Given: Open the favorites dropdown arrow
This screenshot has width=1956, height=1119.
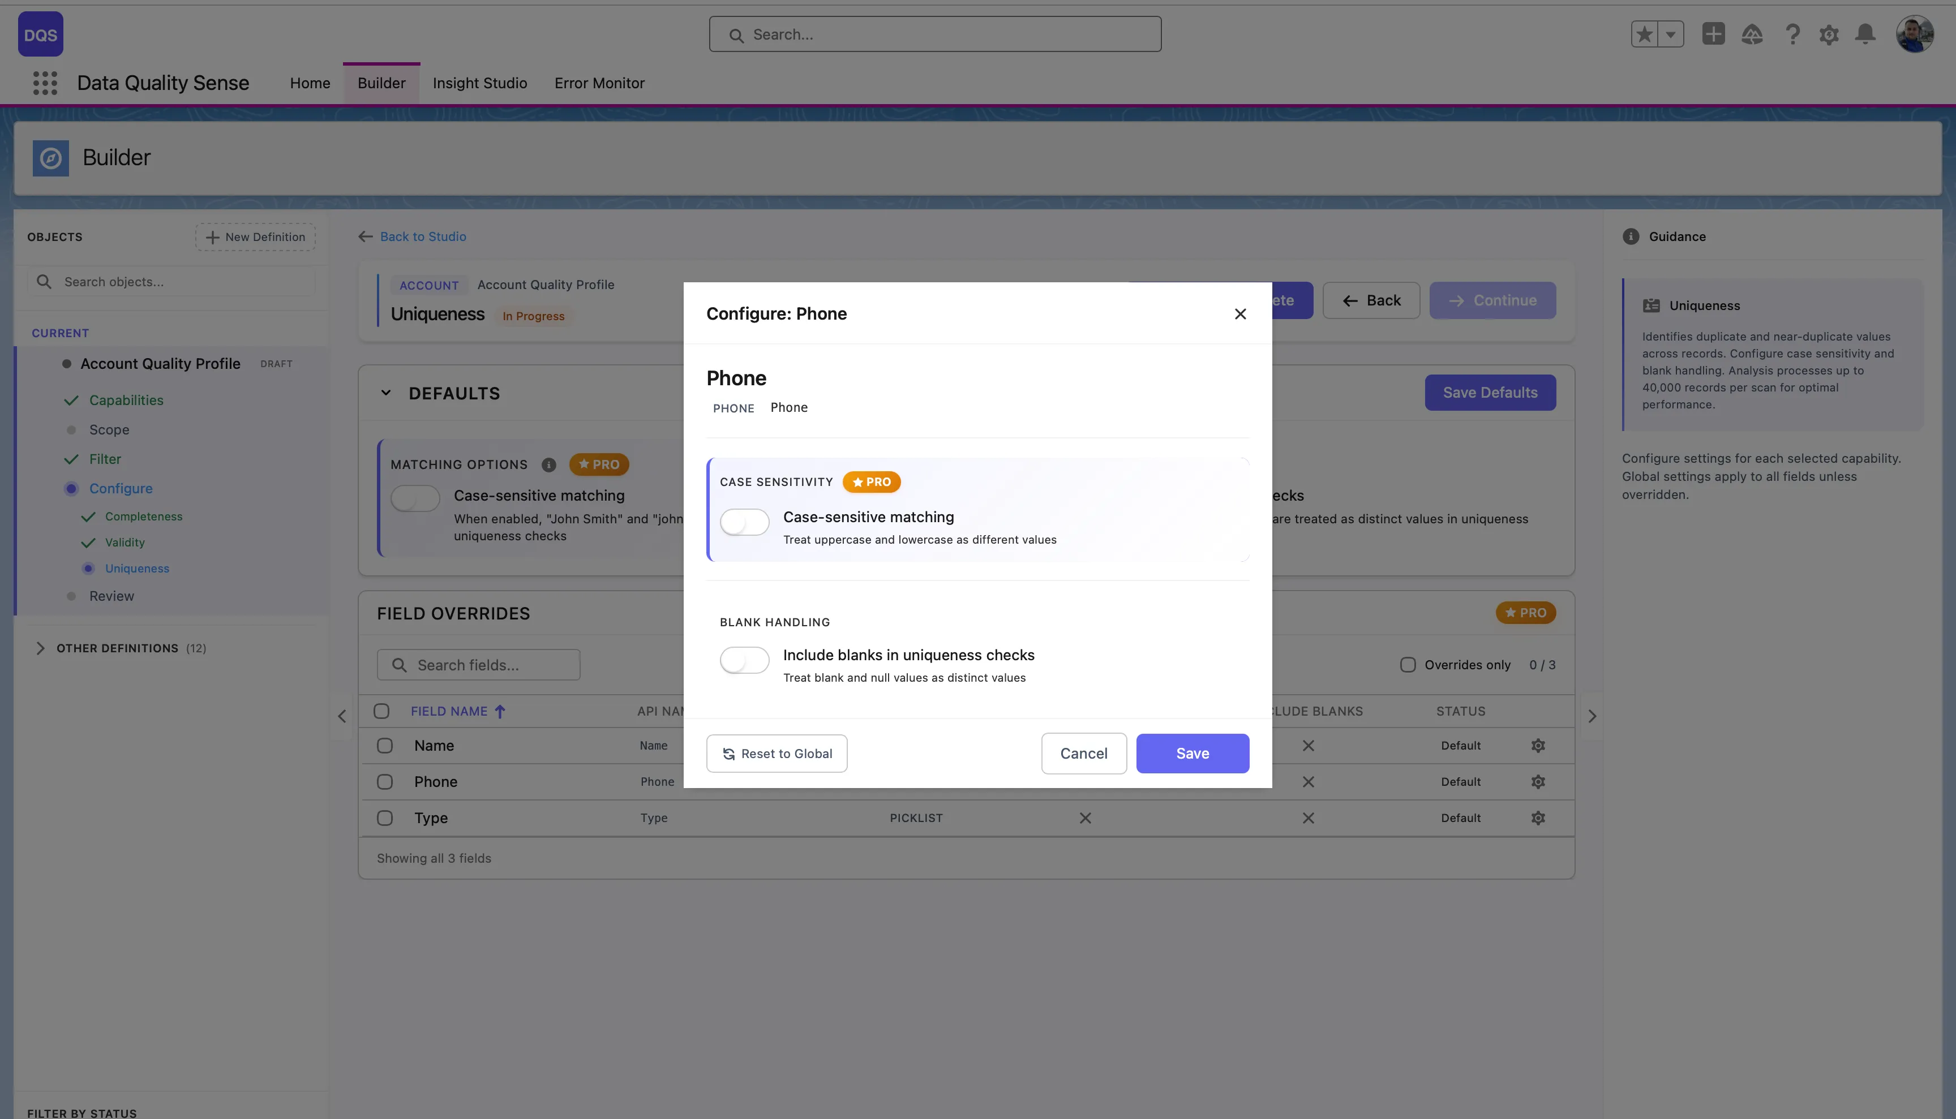Looking at the screenshot, I should click(1670, 34).
